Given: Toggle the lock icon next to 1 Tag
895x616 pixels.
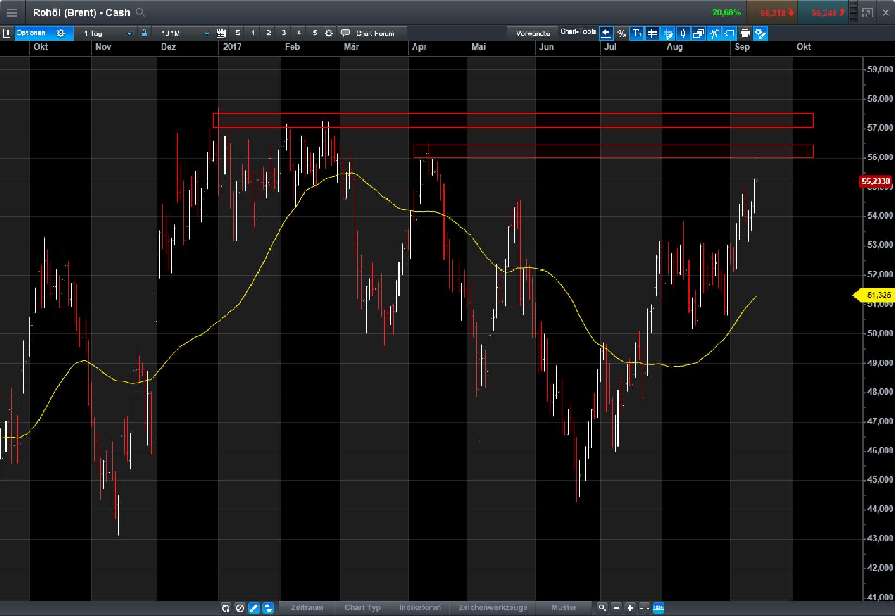Looking at the screenshot, I should click(144, 33).
